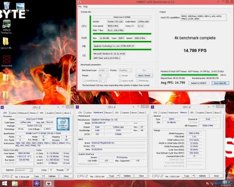Open the Overkill 2x multiplier dropdown
The height and width of the screenshot is (187, 234).
click(x=103, y=81)
